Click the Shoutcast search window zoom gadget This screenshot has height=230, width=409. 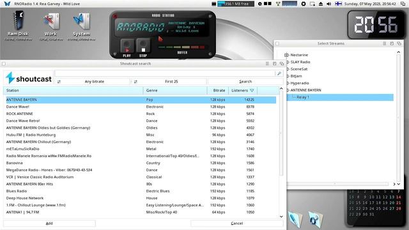coord(274,64)
